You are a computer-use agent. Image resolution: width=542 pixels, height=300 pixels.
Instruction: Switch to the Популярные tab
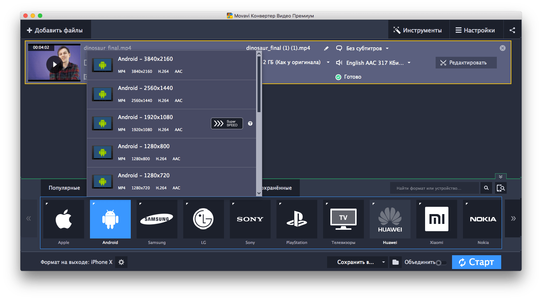(x=64, y=188)
